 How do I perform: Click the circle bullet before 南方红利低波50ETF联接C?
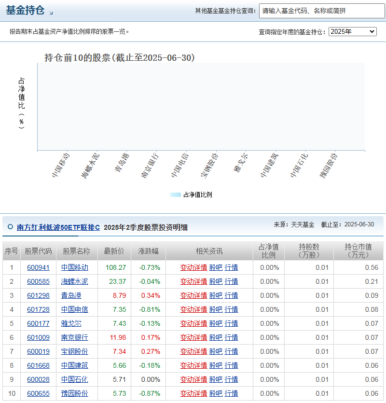click(x=10, y=227)
